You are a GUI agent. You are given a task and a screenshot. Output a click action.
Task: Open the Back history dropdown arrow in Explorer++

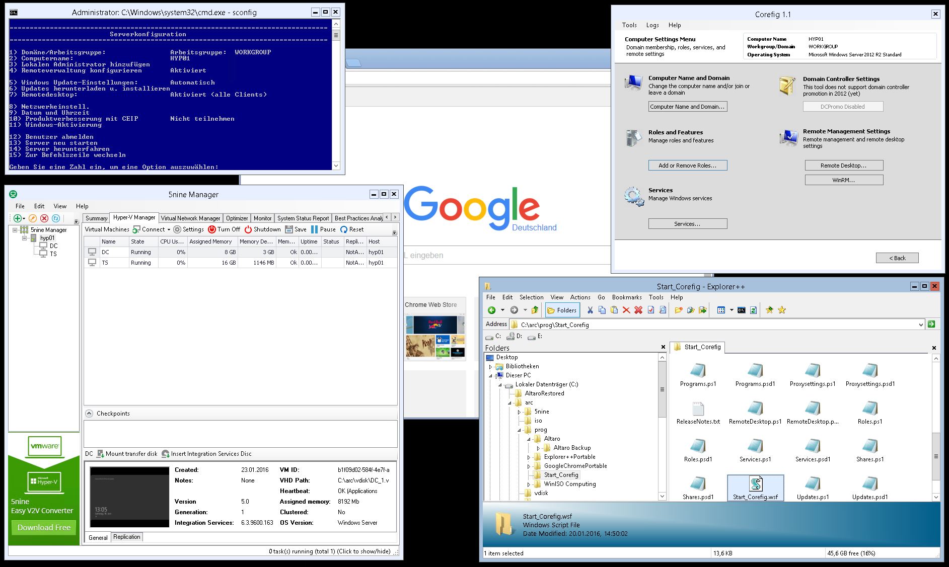click(502, 310)
